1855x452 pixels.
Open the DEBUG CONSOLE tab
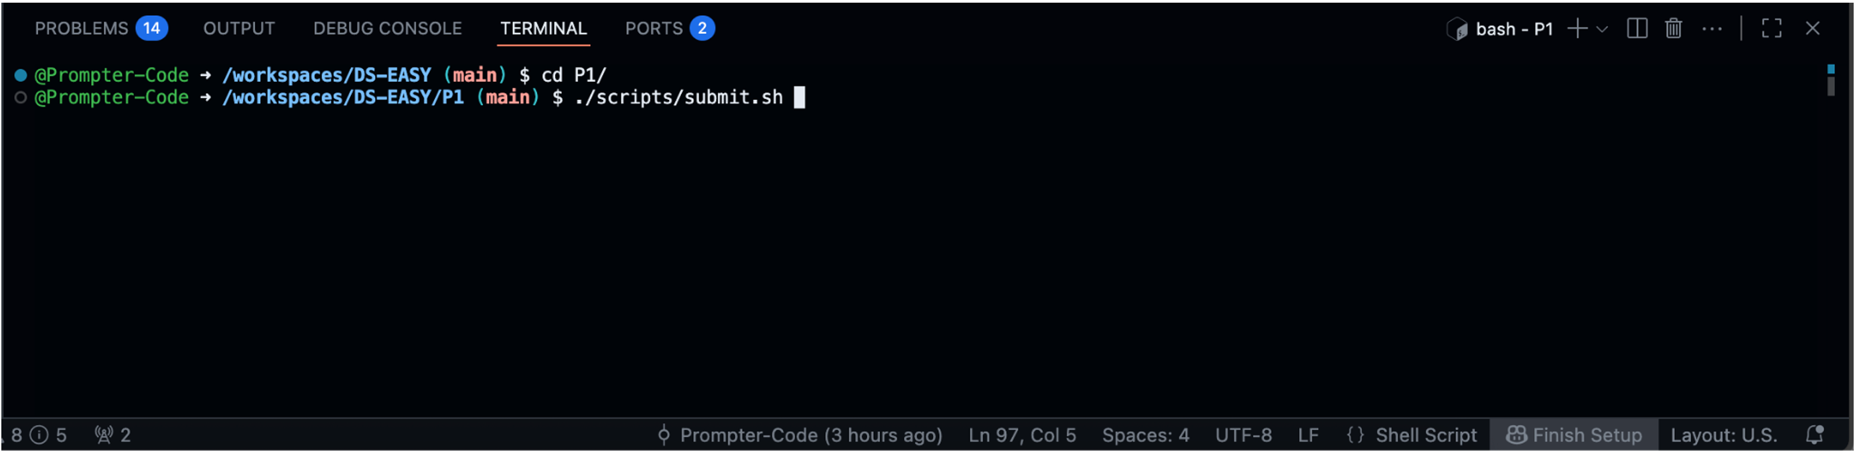388,29
